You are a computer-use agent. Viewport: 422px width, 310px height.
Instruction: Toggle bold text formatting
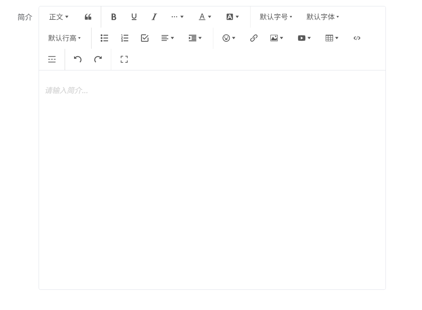pyautogui.click(x=113, y=17)
